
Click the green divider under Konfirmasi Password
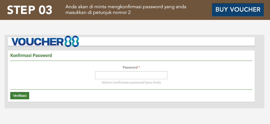[131, 61]
